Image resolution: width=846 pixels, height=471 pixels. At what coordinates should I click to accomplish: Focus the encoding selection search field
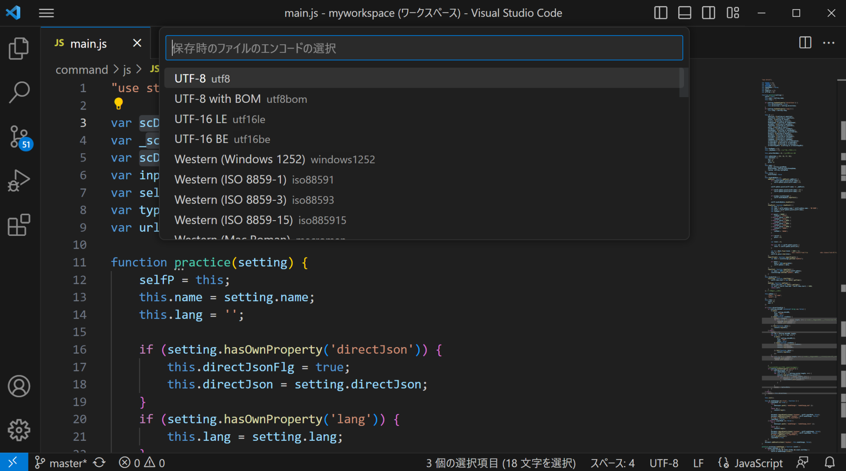tap(424, 48)
